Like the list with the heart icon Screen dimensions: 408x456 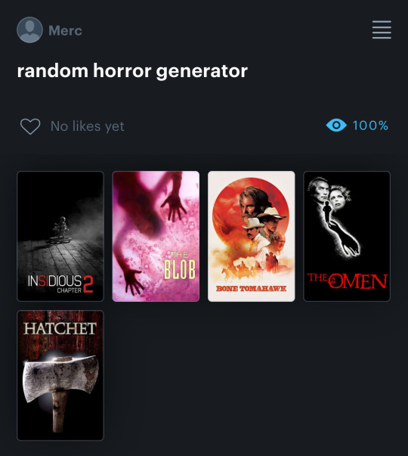click(x=30, y=126)
